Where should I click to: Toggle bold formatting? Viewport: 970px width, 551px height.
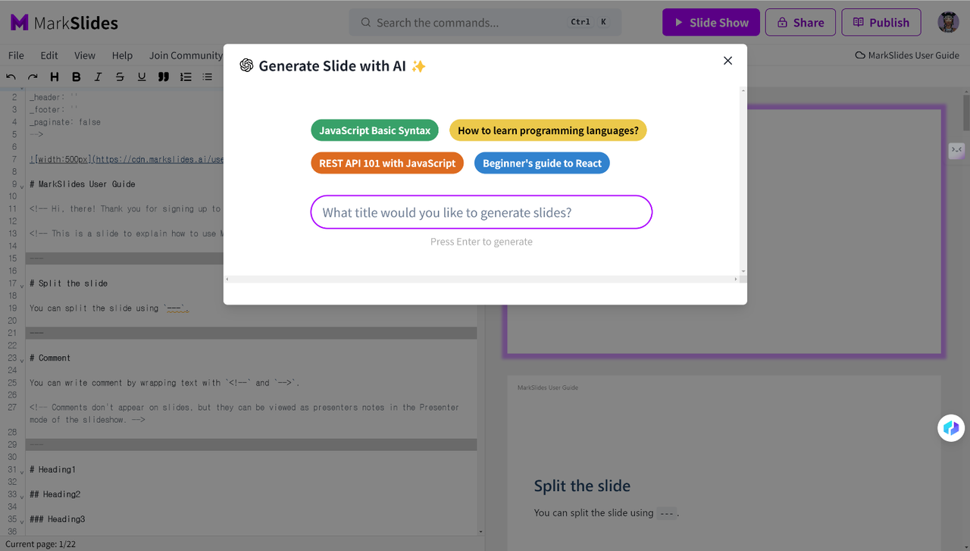coord(77,77)
